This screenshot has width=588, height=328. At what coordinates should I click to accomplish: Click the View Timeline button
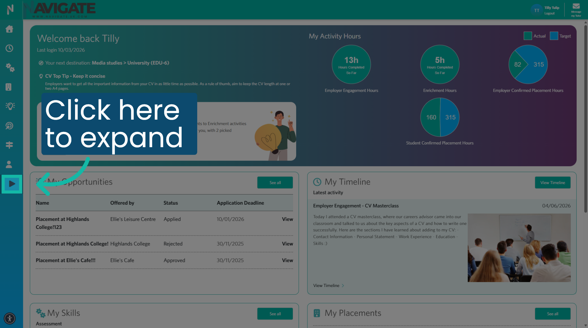(x=552, y=183)
